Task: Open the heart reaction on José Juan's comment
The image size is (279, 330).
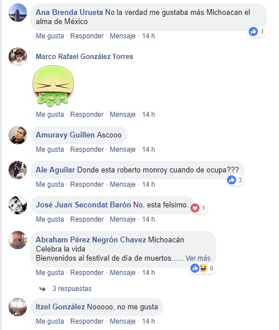Action: click(x=198, y=208)
